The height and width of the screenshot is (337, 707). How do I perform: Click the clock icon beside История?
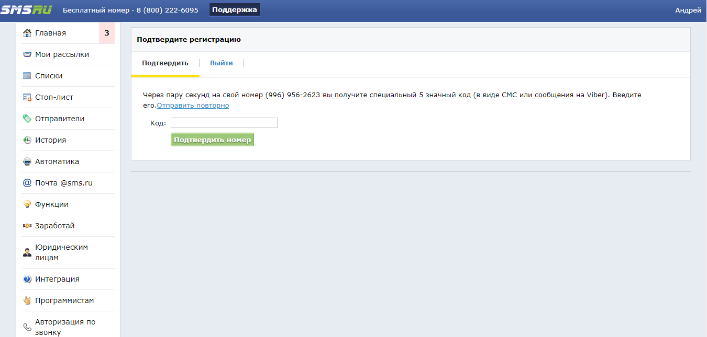tap(27, 140)
